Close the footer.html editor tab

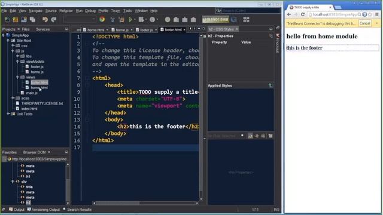tap(184, 30)
